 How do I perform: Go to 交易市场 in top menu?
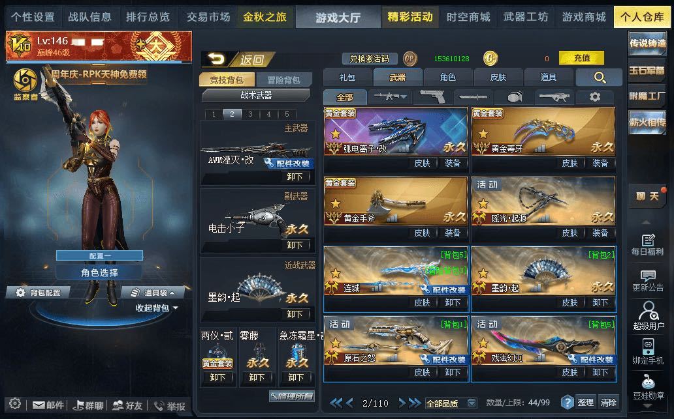pyautogui.click(x=208, y=17)
